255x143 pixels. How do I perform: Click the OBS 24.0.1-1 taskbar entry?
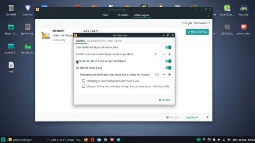[64, 139]
